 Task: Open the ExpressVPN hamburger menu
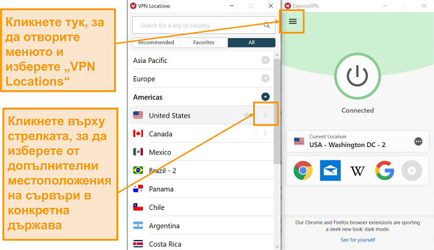(x=292, y=21)
